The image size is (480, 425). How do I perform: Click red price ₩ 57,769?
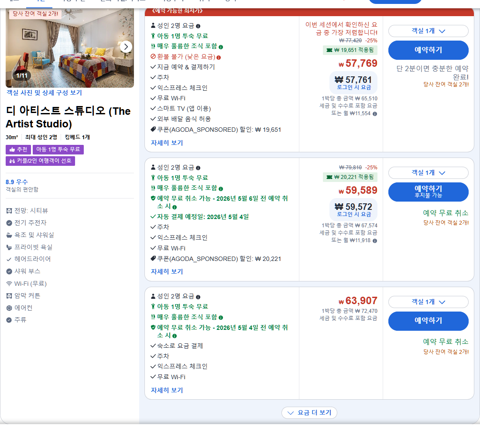click(358, 63)
